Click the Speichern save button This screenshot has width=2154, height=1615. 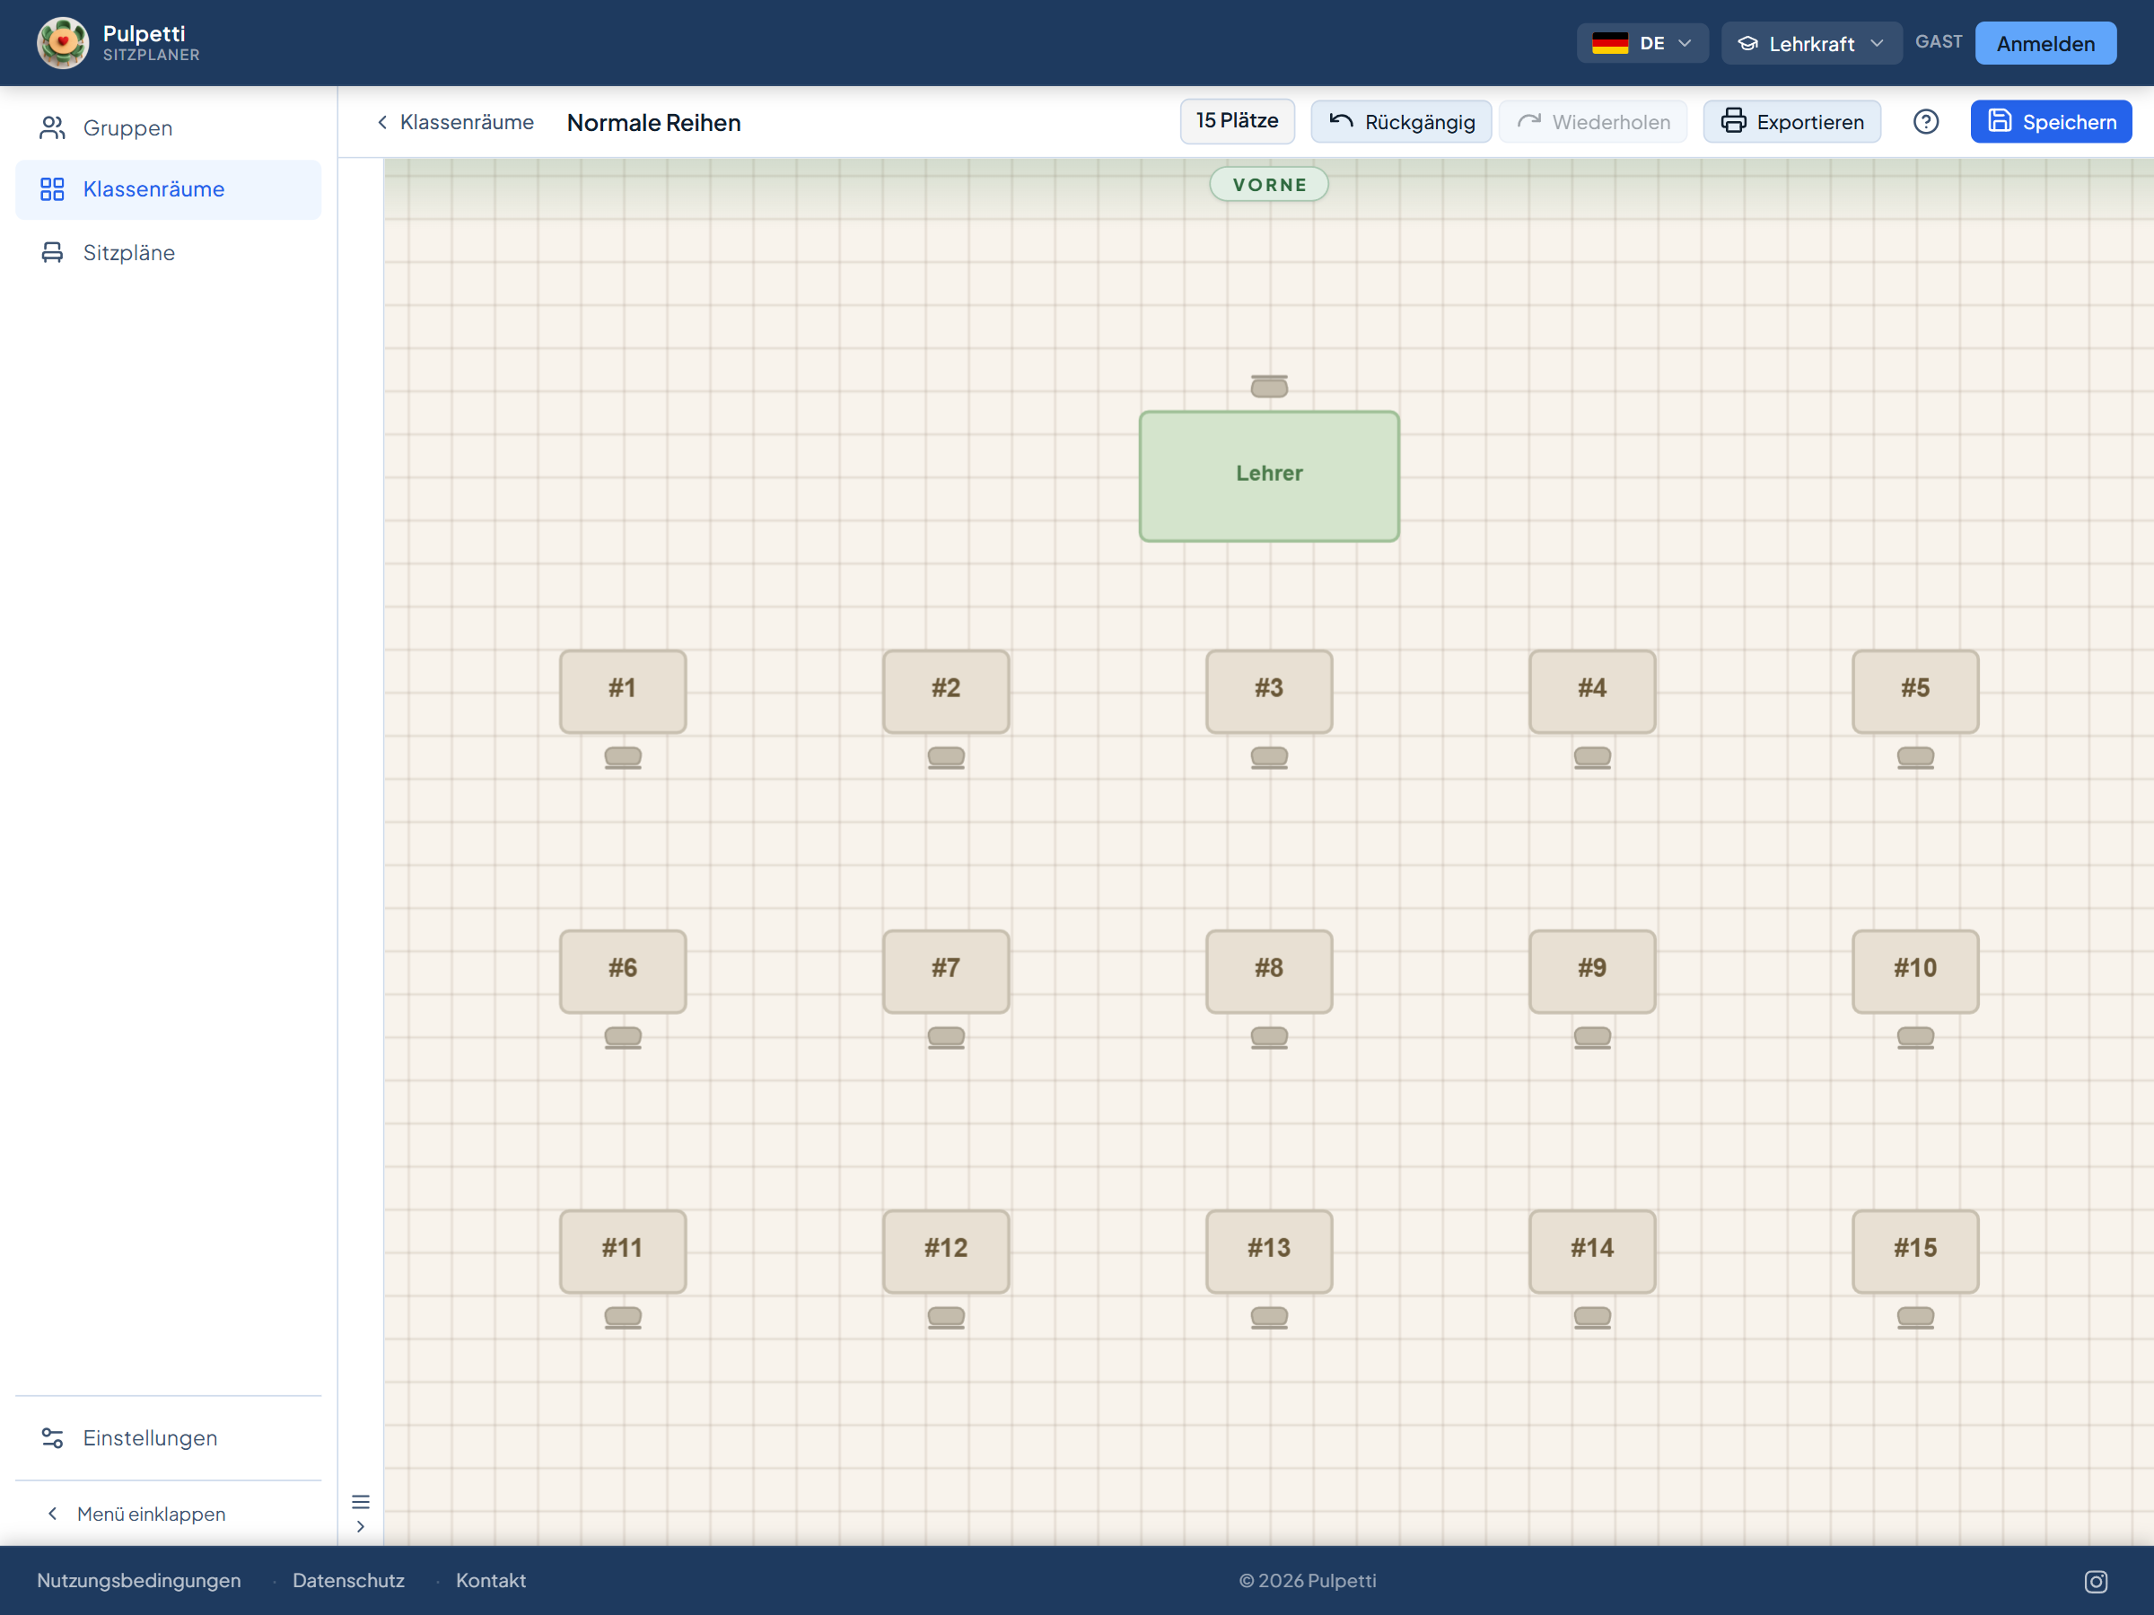point(2051,122)
